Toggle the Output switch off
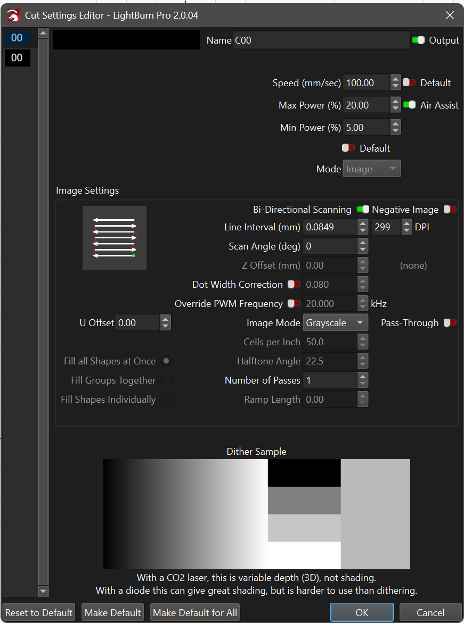464x623 pixels. 418,40
